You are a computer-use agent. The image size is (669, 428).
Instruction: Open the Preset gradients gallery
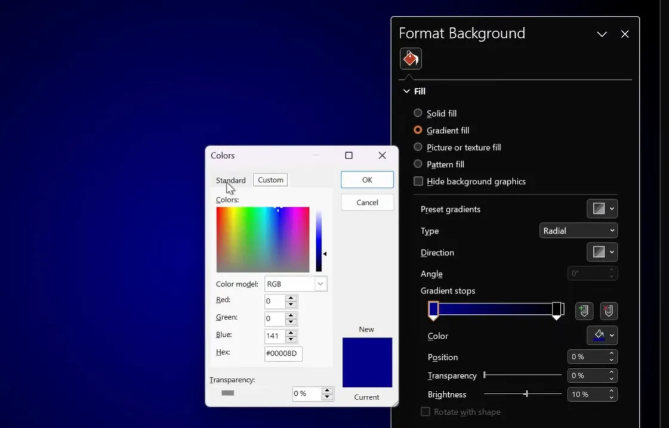tap(602, 209)
